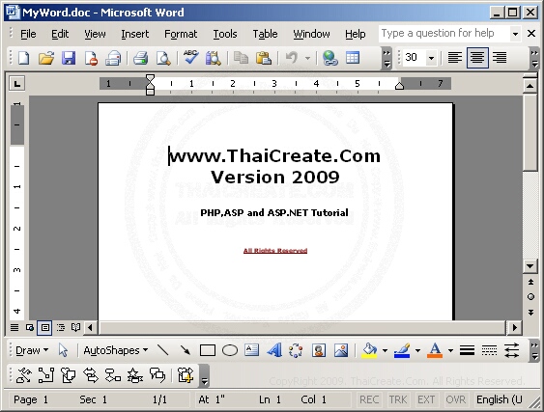This screenshot has height=412, width=544.
Task: Open the Research binoculars icon
Action: [x=213, y=58]
